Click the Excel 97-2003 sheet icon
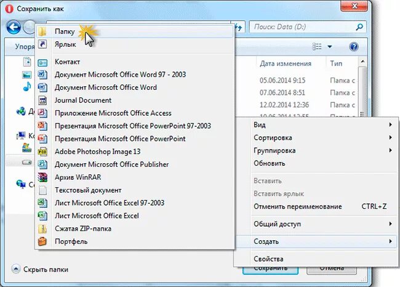Screen dimensions: 400x287 [x=42, y=203]
